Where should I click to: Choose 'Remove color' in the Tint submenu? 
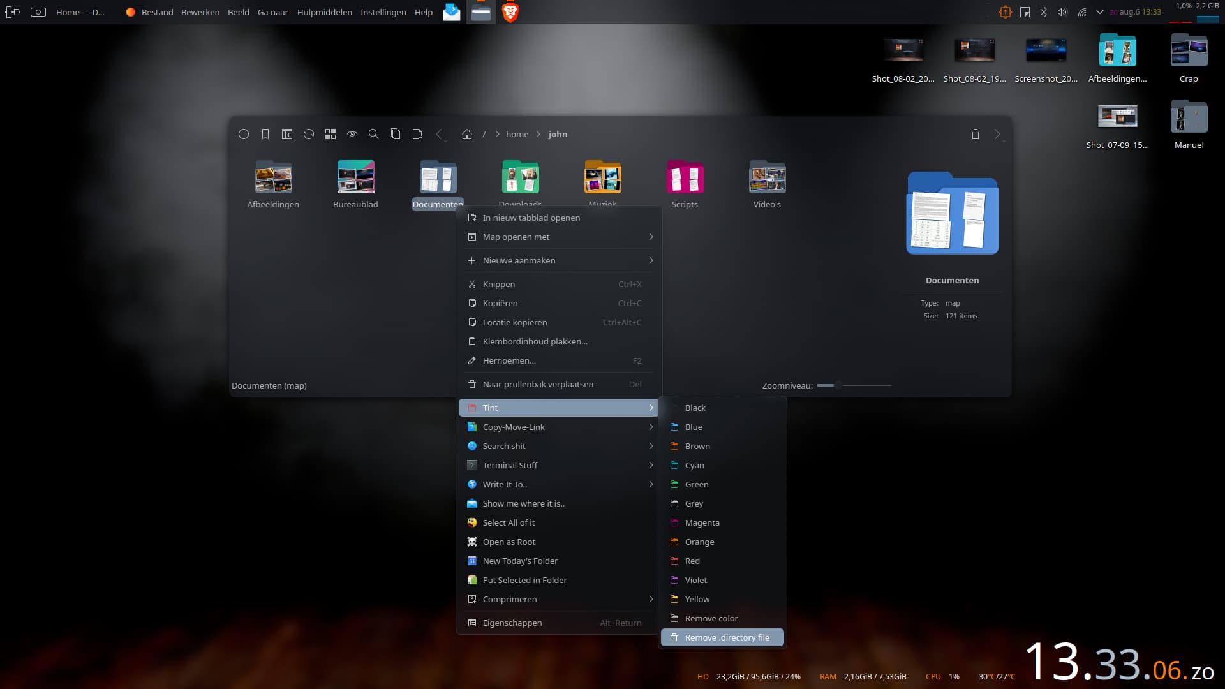(x=722, y=618)
